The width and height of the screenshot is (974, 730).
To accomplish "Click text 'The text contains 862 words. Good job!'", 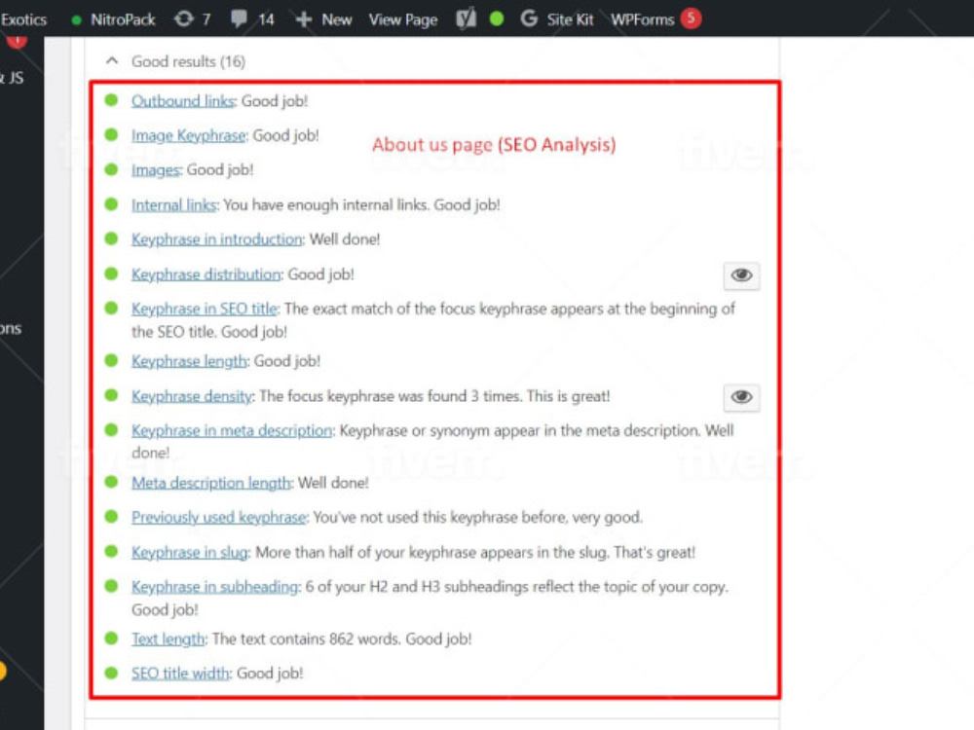I will (x=342, y=639).
